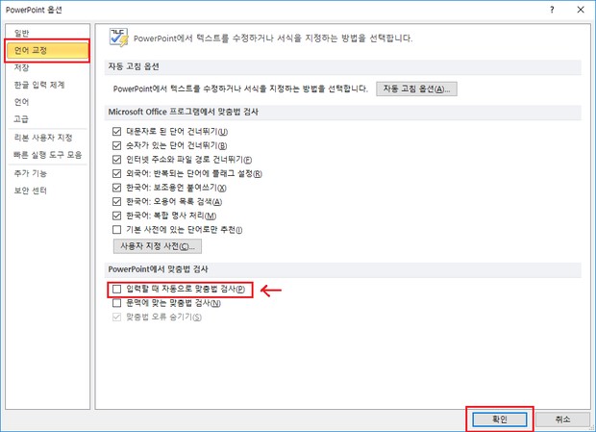
Task: Toggle 대문자로 된 단어 건너뛰기 checkbox
Action: [x=116, y=132]
